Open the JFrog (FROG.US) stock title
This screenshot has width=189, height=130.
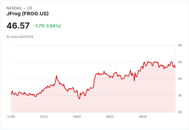pyautogui.click(x=27, y=14)
